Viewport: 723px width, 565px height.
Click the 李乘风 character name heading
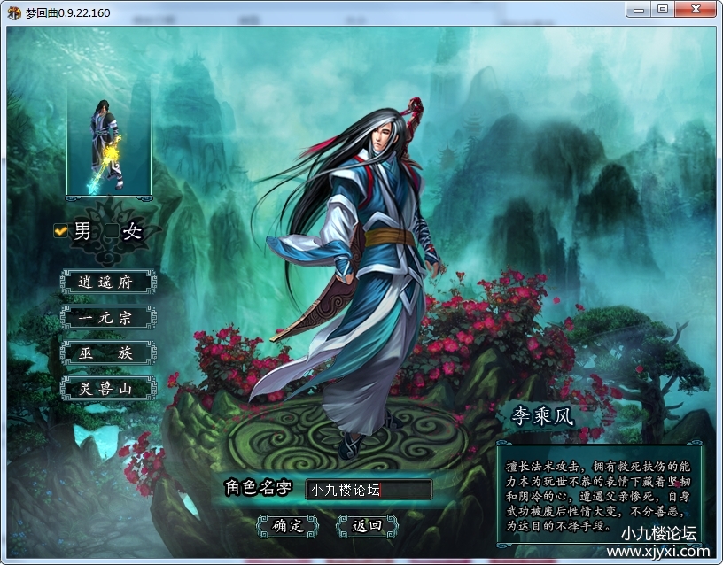click(543, 417)
